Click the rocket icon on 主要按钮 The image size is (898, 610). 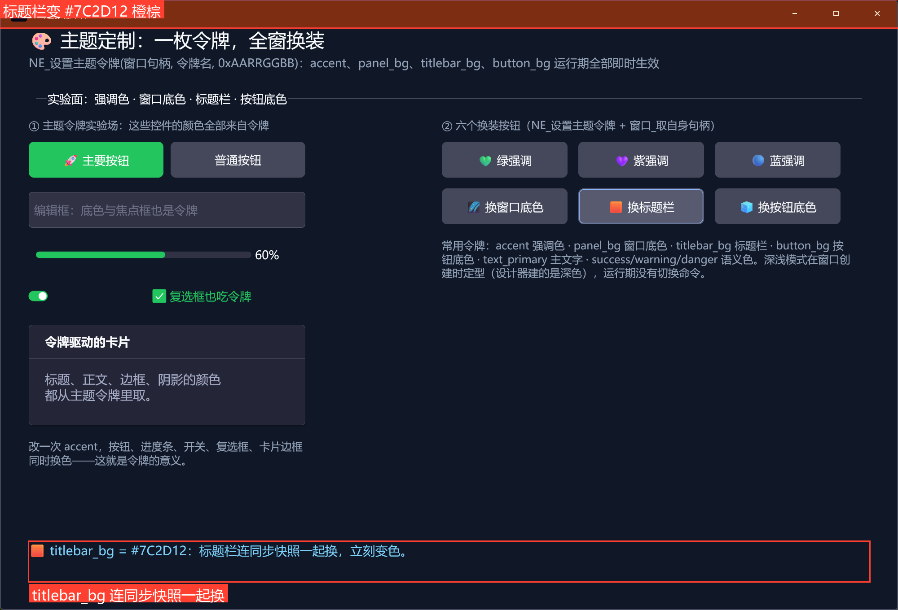point(71,160)
